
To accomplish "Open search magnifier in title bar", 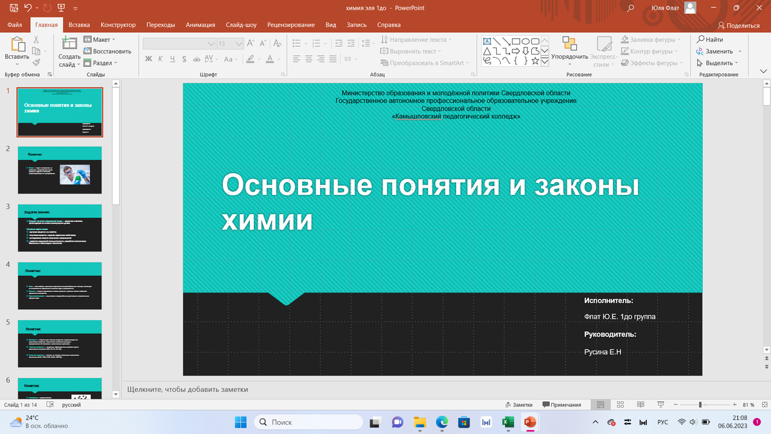I will coord(631,8).
